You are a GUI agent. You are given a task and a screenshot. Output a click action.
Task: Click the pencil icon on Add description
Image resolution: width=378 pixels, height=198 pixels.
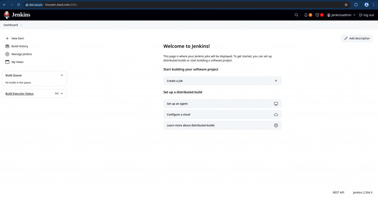pos(346,38)
